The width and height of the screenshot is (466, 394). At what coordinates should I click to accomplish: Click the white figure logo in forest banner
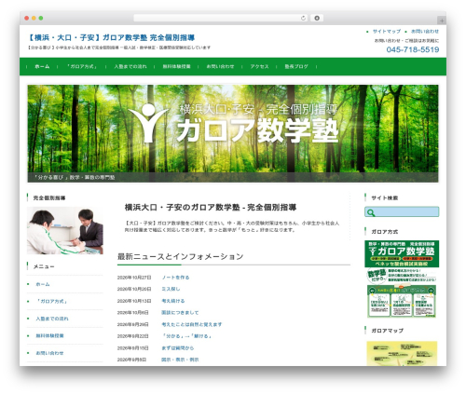click(148, 123)
